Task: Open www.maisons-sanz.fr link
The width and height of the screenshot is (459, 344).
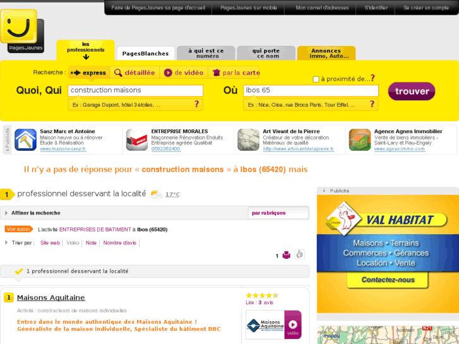Action: [x=63, y=149]
